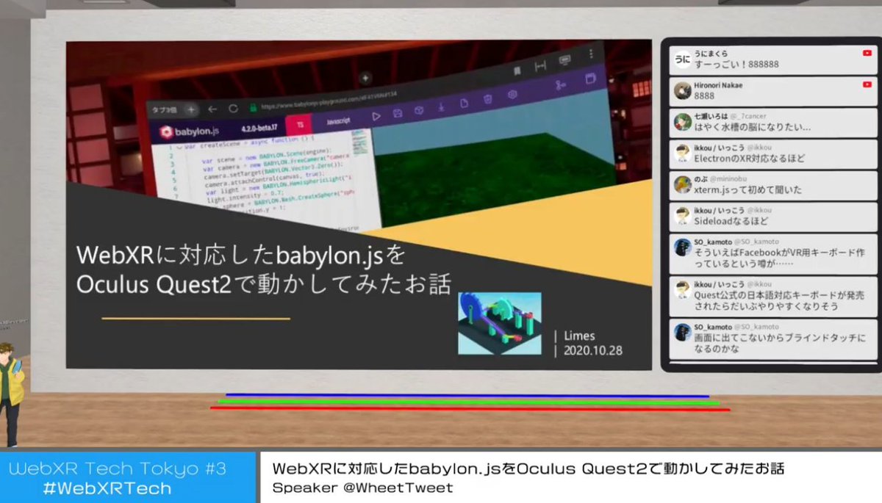Click the Save disk icon in playground toolbar
882x503 pixels.
(x=397, y=113)
